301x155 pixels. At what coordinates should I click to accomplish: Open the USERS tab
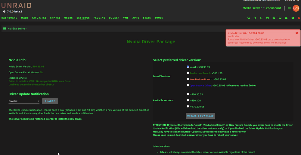(x=69, y=18)
